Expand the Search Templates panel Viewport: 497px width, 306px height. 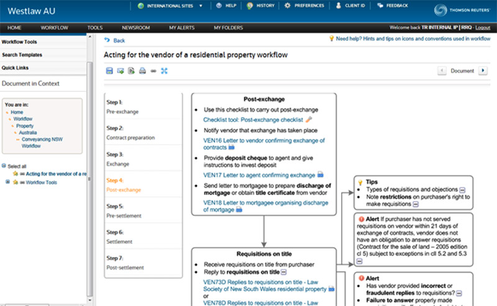pos(22,55)
